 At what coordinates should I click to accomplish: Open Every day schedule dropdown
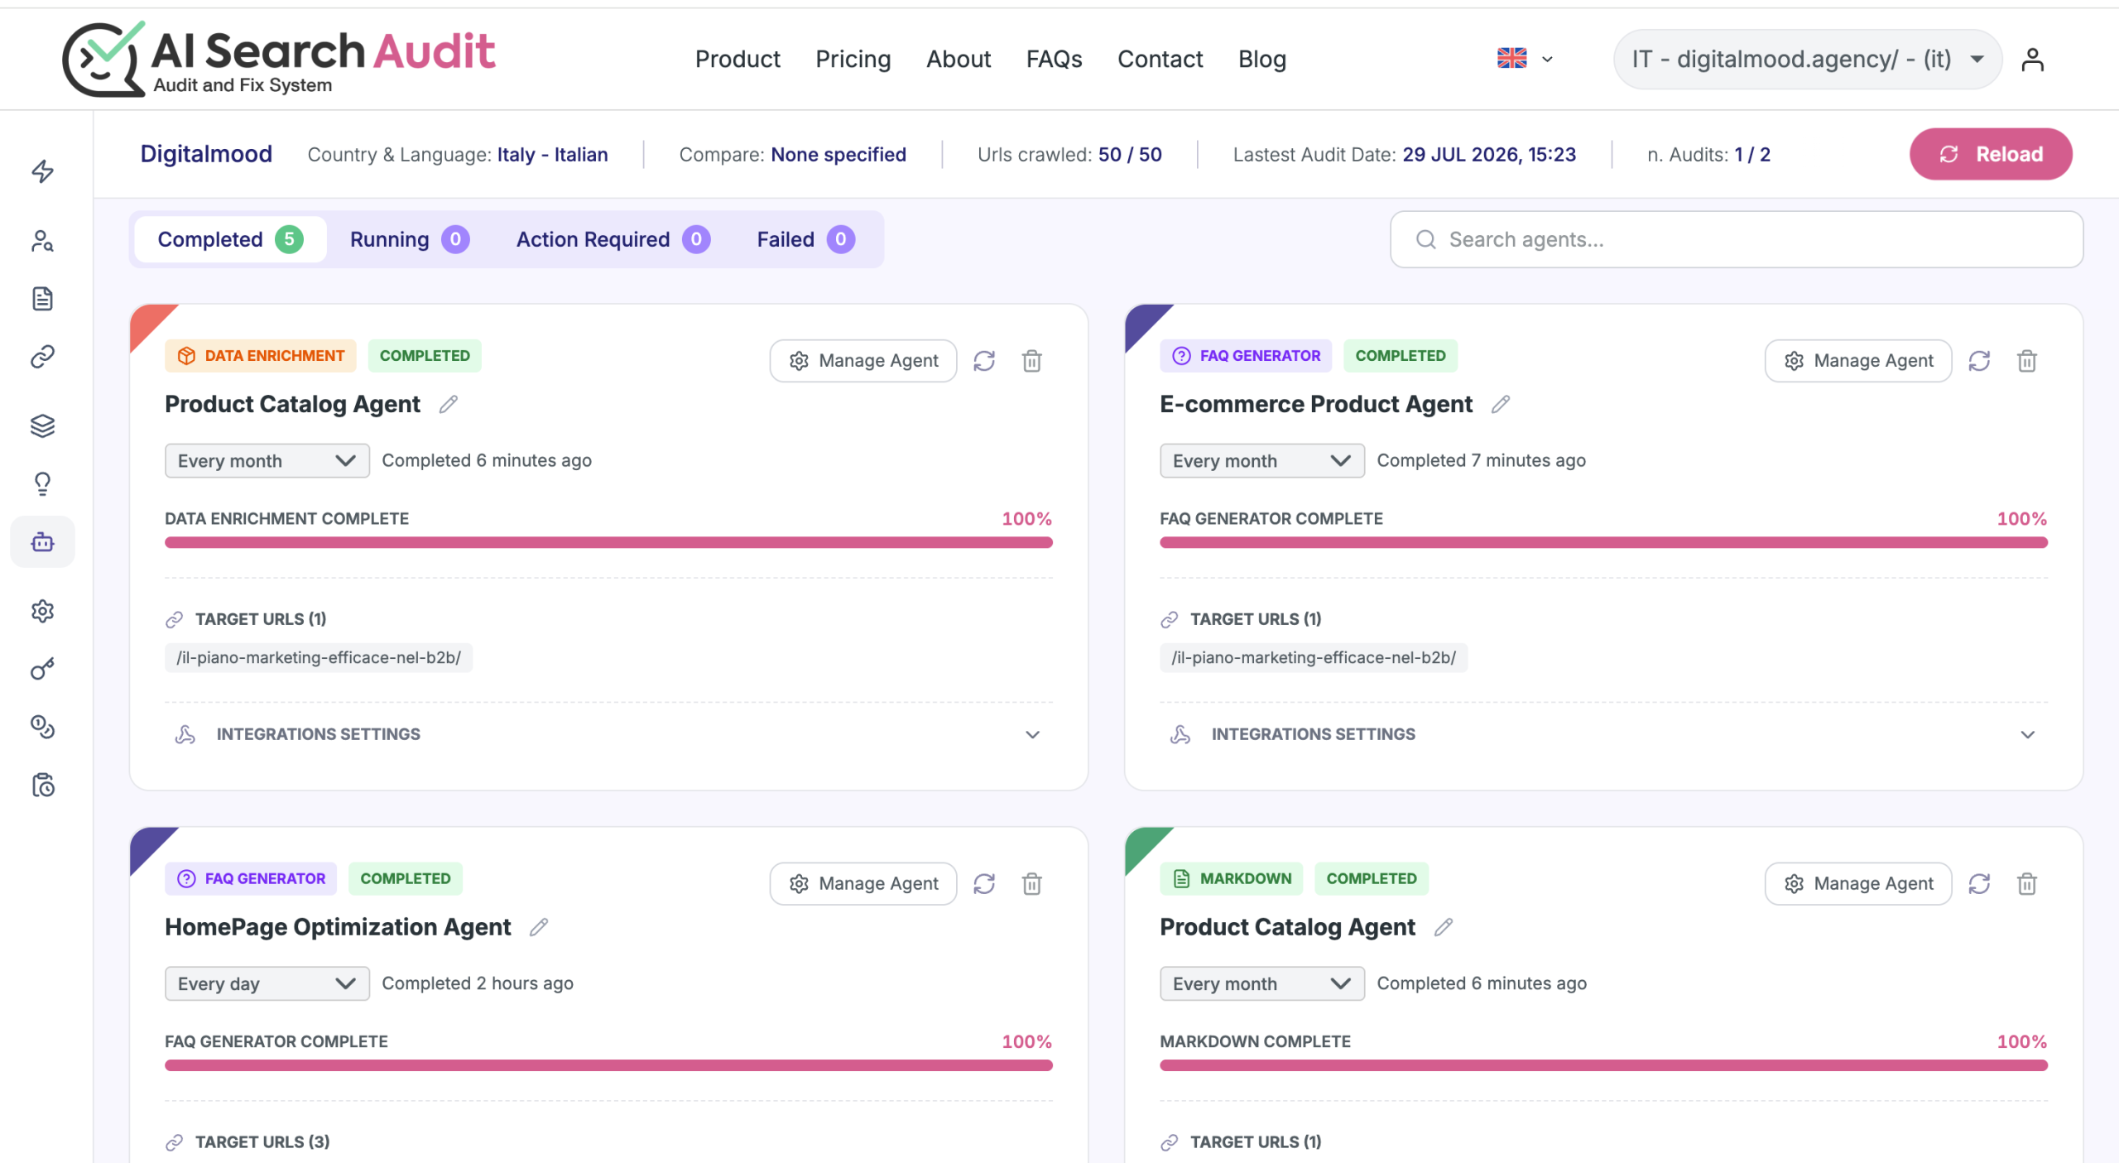click(x=267, y=984)
